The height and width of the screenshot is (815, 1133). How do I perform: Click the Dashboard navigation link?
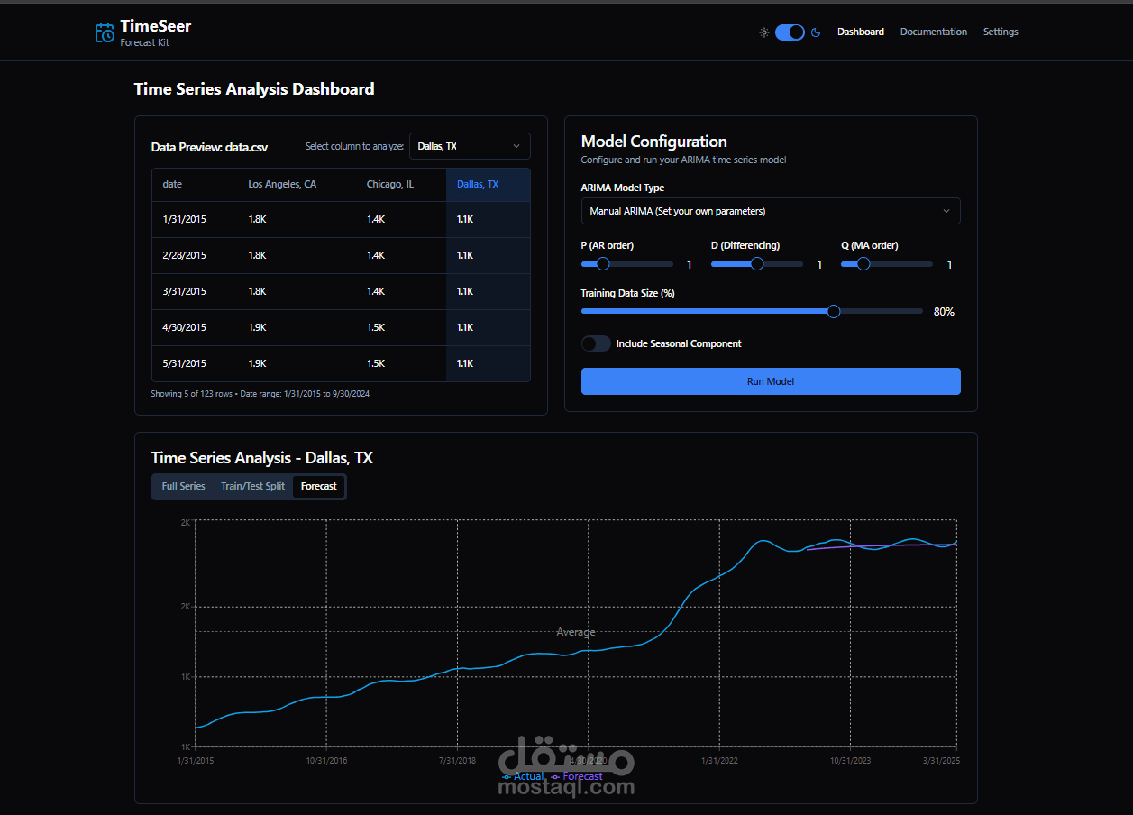coord(861,32)
